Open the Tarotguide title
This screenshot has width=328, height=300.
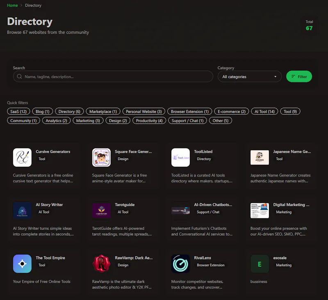point(125,205)
